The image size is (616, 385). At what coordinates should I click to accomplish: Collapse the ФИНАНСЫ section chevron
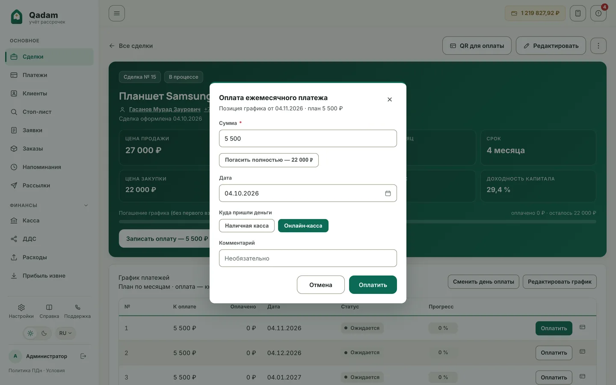86,205
